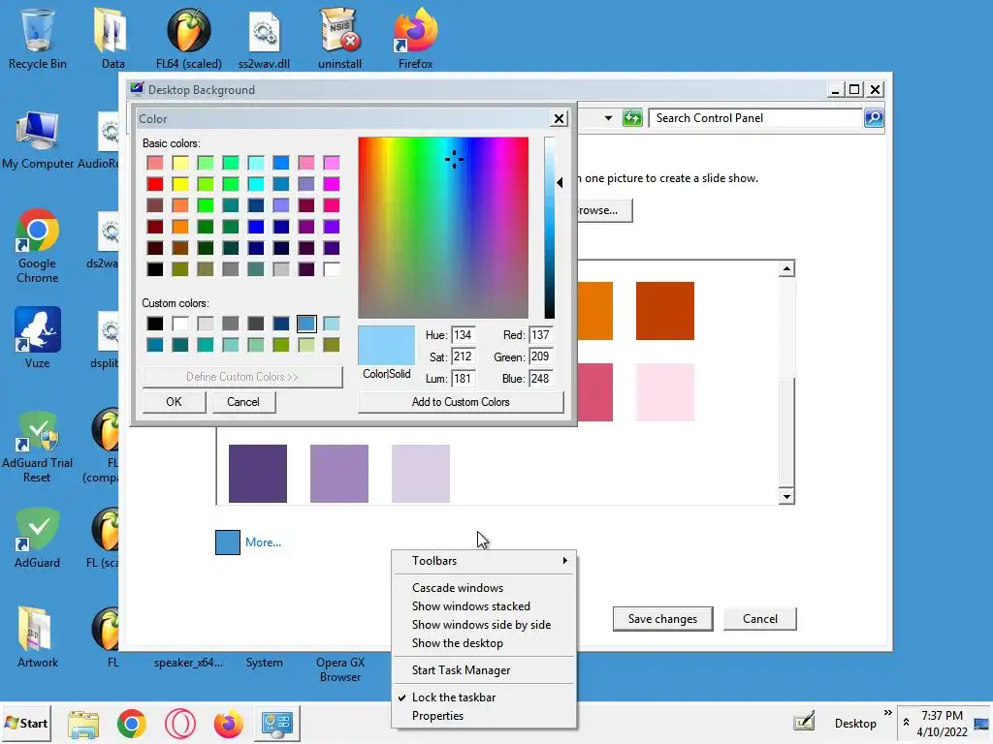Click the Red value field
This screenshot has width=993, height=744.
point(541,334)
